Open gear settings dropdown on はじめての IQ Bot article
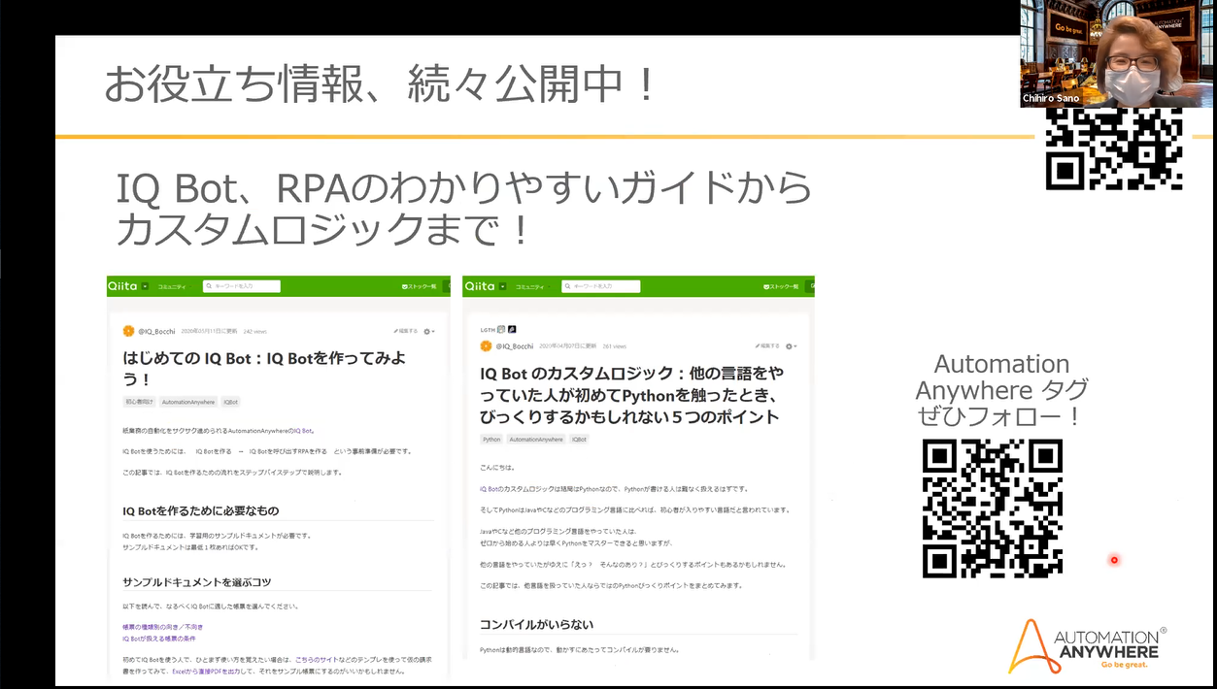Image resolution: width=1217 pixels, height=689 pixels. pyautogui.click(x=428, y=331)
